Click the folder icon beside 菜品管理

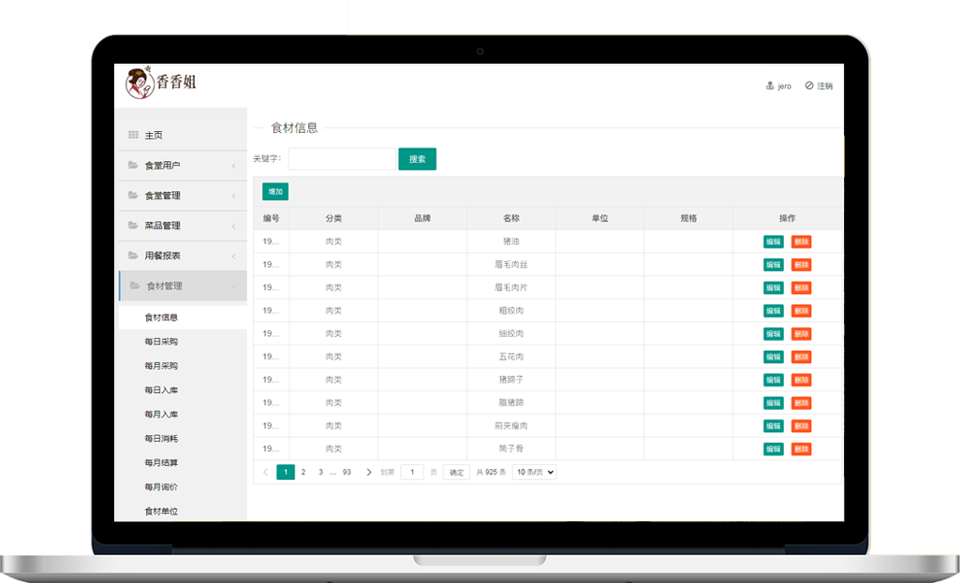point(133,226)
